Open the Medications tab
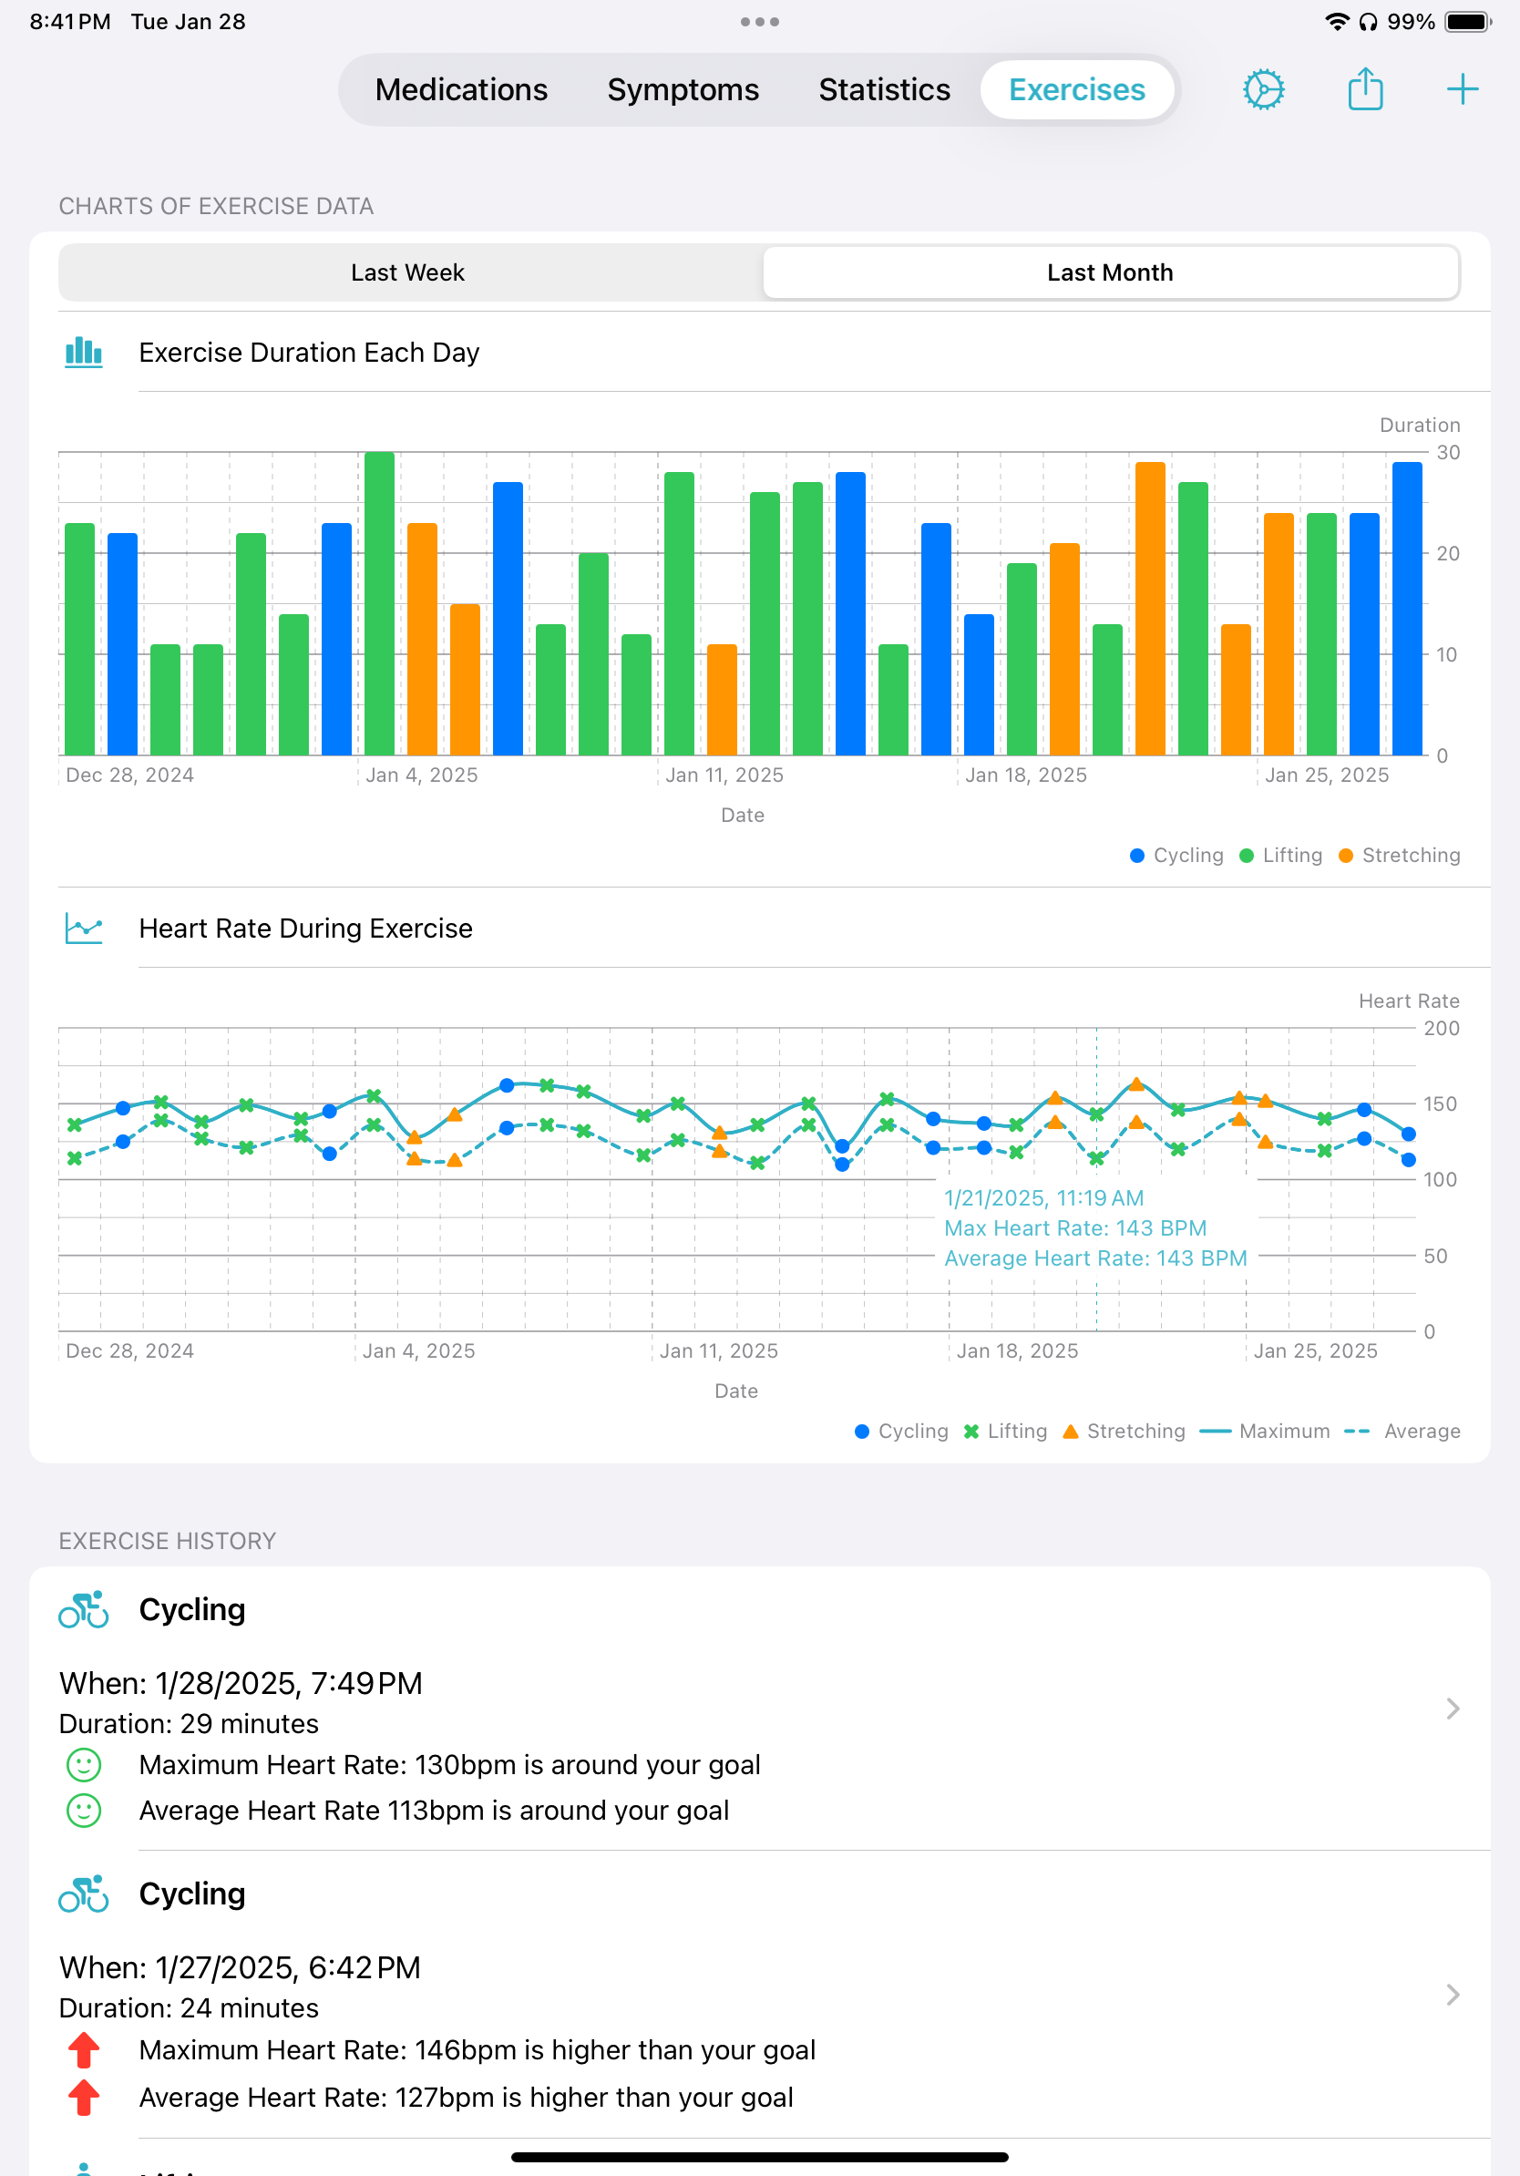 (x=460, y=89)
